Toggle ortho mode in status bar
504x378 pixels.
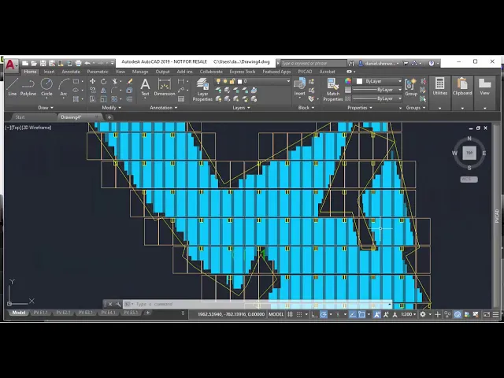(315, 314)
